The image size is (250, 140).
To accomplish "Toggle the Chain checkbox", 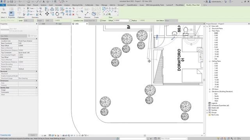I will (101, 21).
